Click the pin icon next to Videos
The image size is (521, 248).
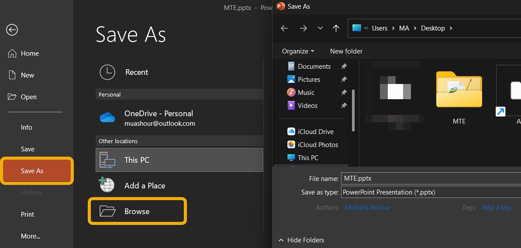344,106
